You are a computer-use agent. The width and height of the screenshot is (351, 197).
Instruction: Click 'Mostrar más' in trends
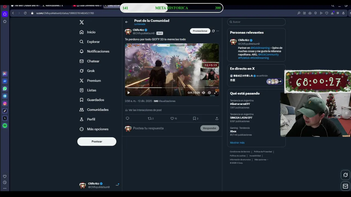237,143
